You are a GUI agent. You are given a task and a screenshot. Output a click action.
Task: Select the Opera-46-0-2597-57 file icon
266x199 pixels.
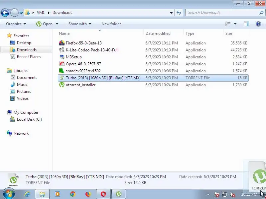62,64
